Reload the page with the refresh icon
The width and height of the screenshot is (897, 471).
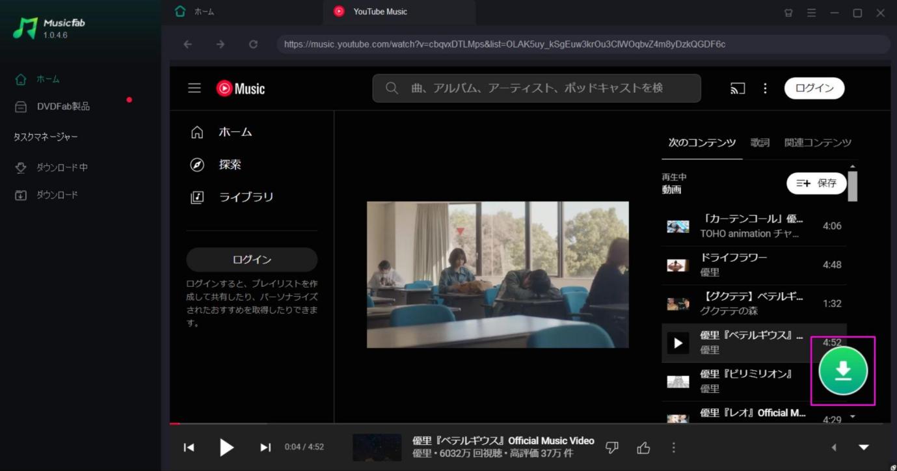(x=253, y=44)
